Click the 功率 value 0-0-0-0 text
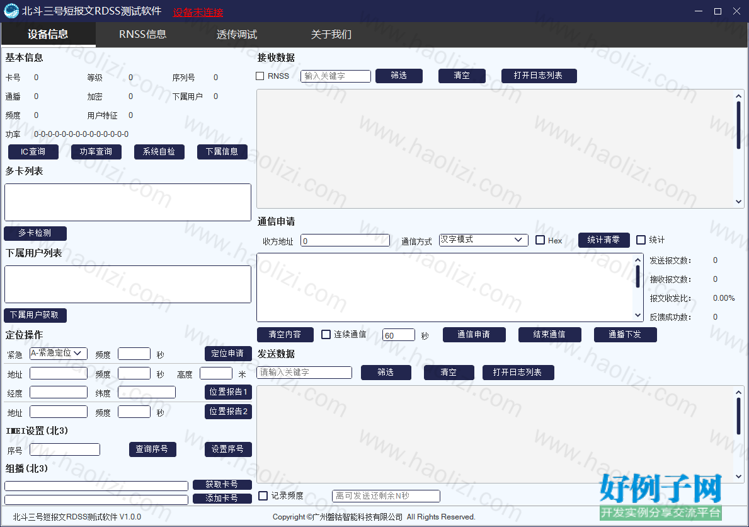 (81, 134)
